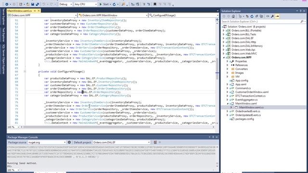Toggle auto-hide pin on Package Manager Console
The height and width of the screenshot is (173, 308).
tap(213, 137)
